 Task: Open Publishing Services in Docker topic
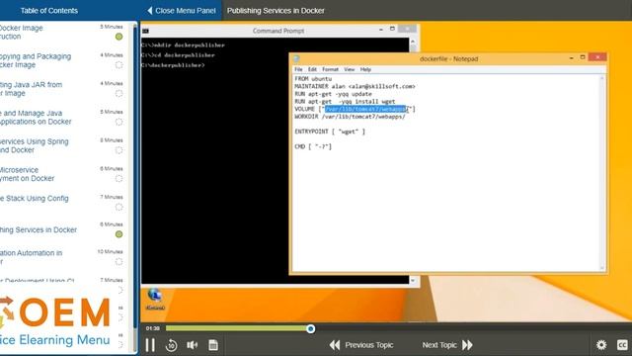click(x=39, y=229)
